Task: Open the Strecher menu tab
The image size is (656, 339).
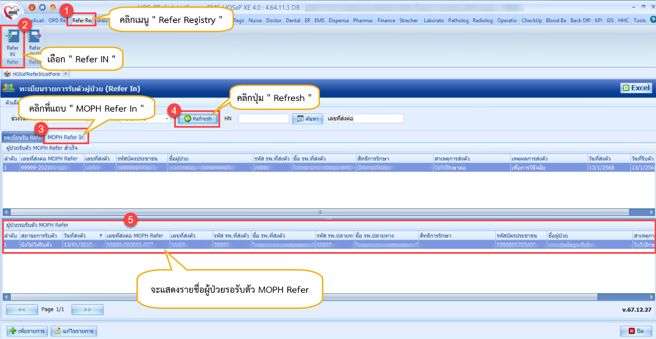Action: (409, 20)
